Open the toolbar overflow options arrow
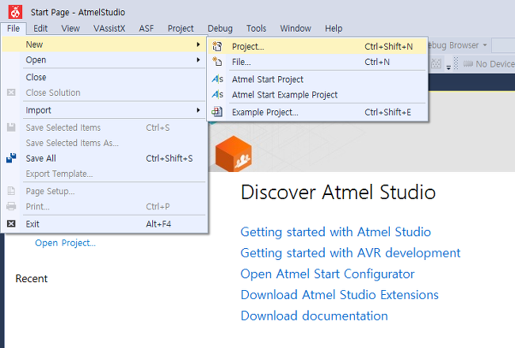This screenshot has height=348, width=515. [448, 67]
